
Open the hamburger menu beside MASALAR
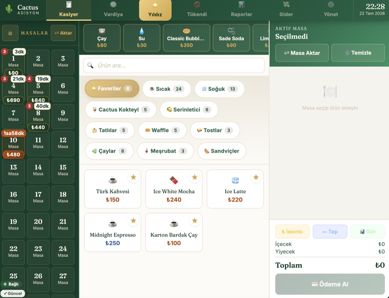(x=10, y=33)
